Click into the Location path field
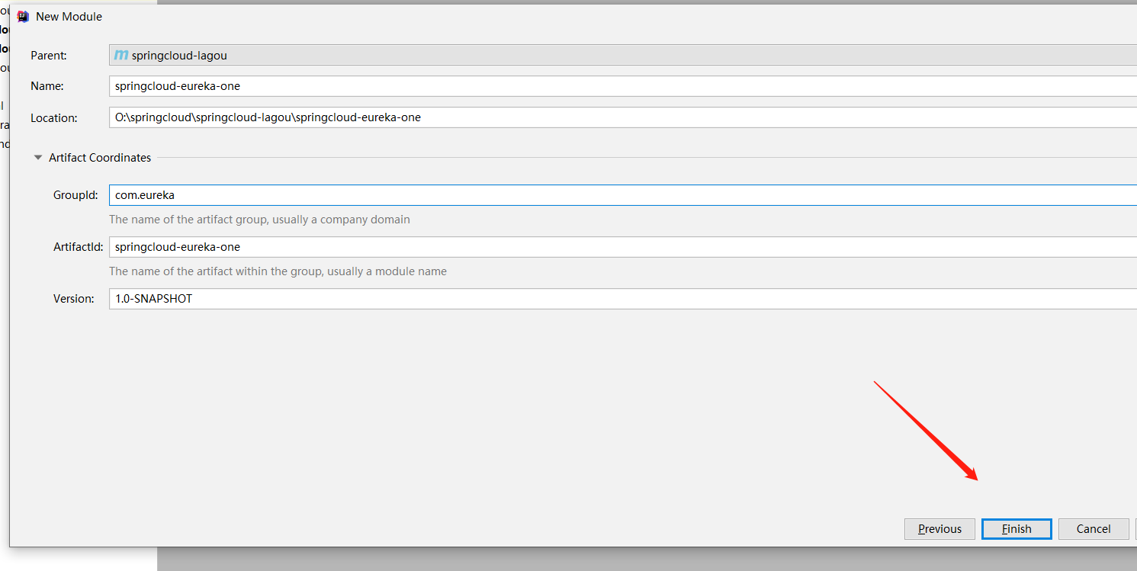The height and width of the screenshot is (571, 1137). tap(623, 117)
